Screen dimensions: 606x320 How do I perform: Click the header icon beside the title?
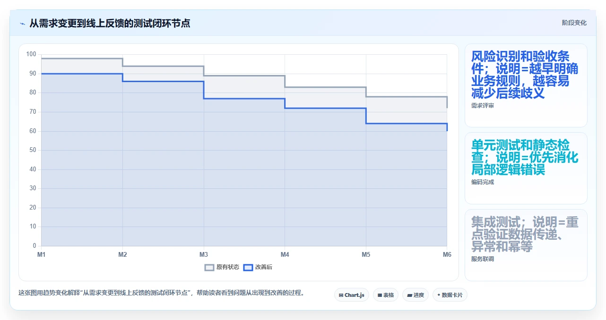pyautogui.click(x=22, y=23)
